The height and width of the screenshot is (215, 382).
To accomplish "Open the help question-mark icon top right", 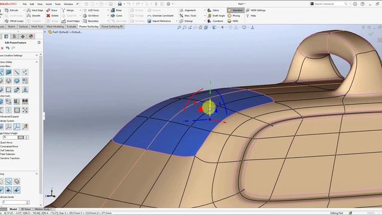I will 362,4.
